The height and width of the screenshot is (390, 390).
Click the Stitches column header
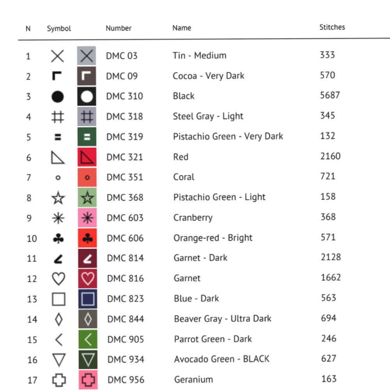pos(332,27)
